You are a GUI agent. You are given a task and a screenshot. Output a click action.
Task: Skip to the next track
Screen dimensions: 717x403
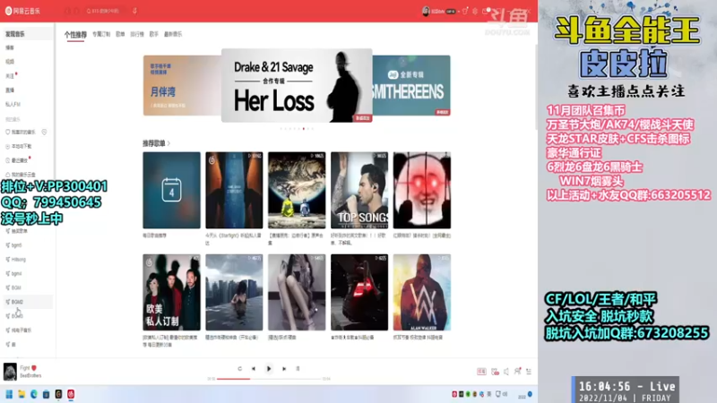point(284,369)
